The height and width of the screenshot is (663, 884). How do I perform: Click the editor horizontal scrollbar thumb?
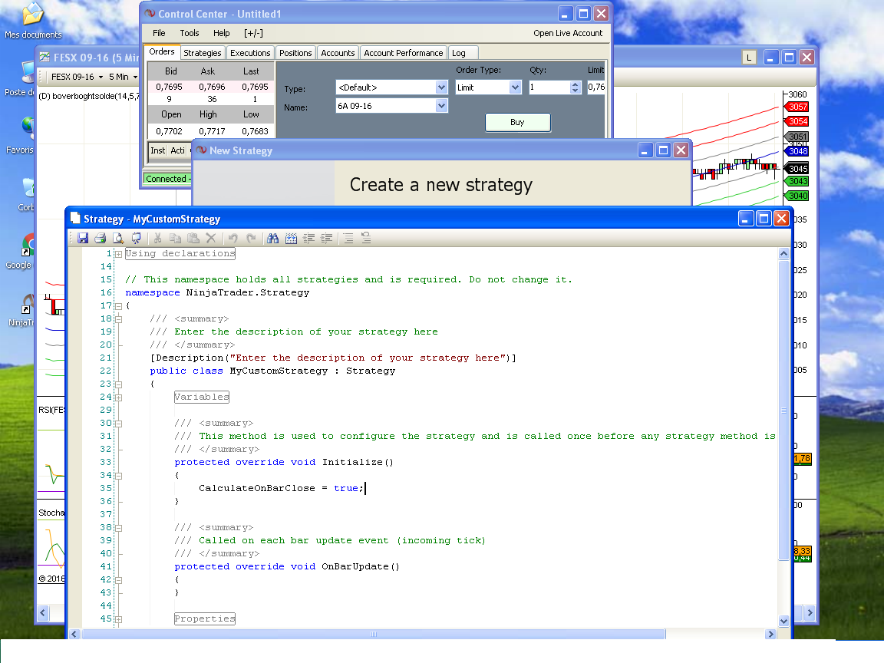[373, 635]
